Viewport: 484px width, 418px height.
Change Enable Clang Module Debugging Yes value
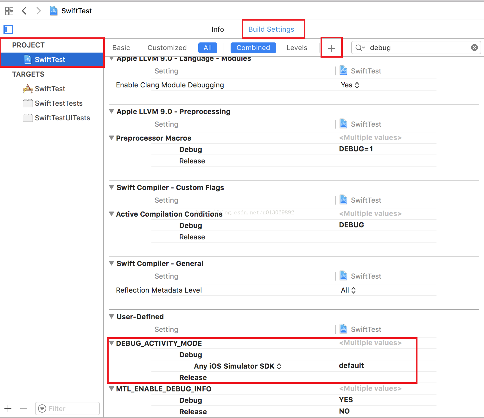[x=350, y=85]
